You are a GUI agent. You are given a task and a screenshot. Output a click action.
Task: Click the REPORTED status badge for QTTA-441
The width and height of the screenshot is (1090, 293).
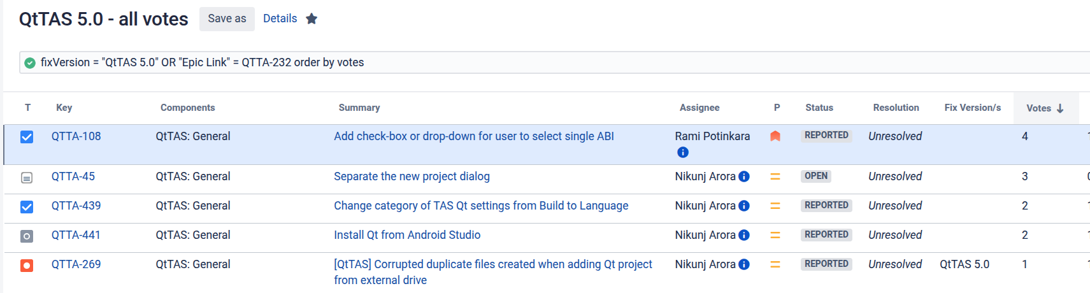click(826, 234)
